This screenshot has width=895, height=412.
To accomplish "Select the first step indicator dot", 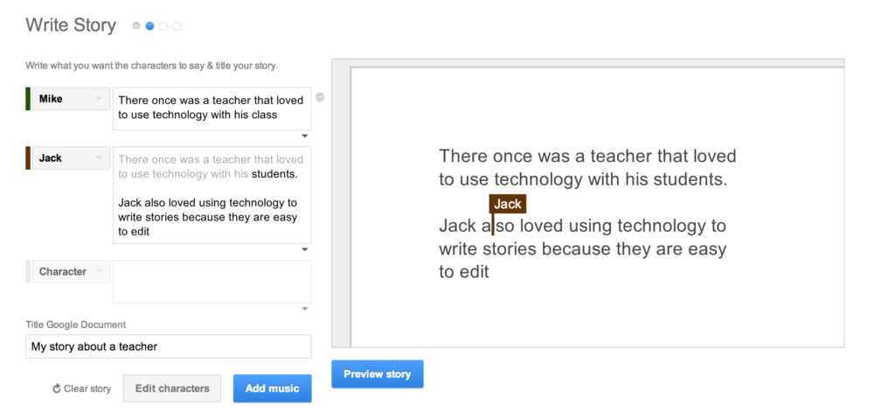I will [135, 25].
